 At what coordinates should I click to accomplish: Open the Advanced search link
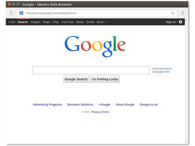tap(162, 68)
